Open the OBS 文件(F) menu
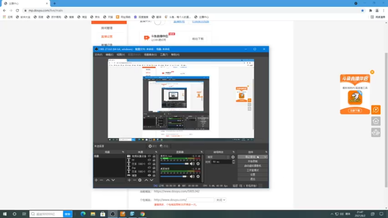The image size is (388, 218). pos(98,55)
